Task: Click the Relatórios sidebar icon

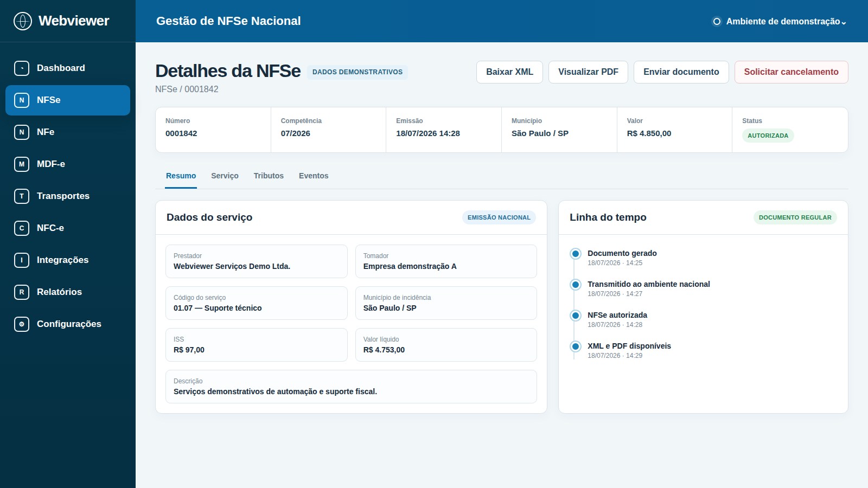Action: 22,292
